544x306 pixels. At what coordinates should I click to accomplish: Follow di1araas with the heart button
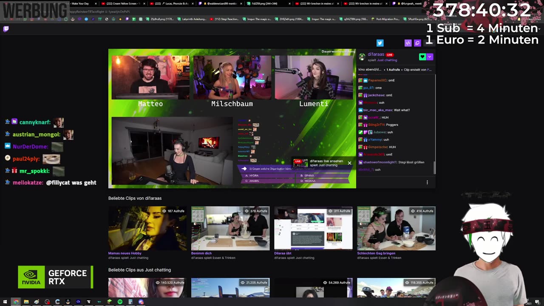pyautogui.click(x=422, y=57)
